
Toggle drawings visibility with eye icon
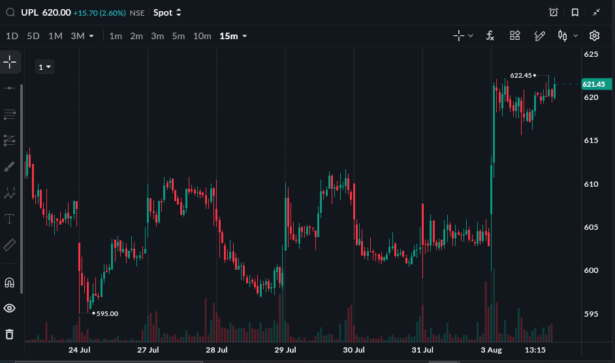coord(9,308)
